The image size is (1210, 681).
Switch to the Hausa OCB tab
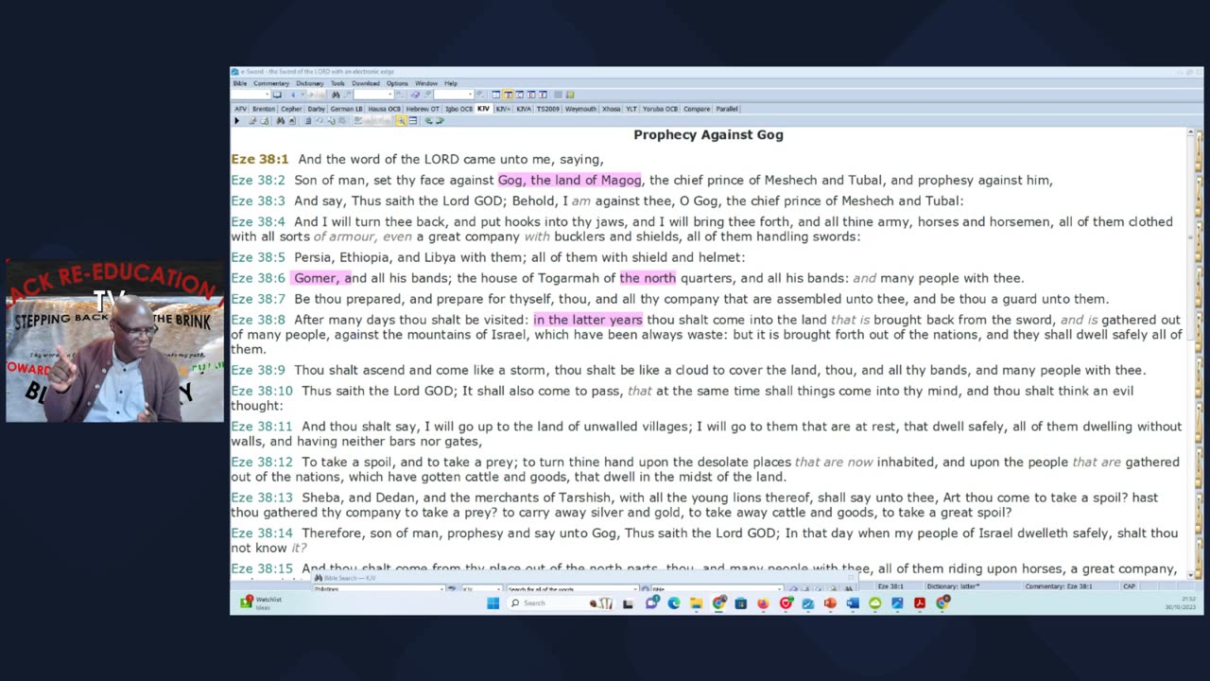(384, 109)
